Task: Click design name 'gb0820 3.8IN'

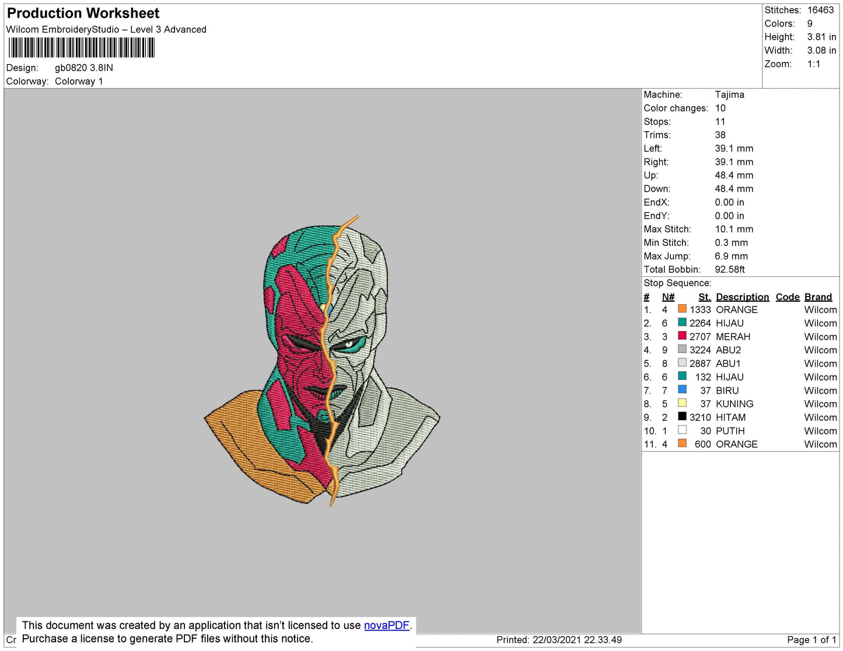Action: click(84, 68)
